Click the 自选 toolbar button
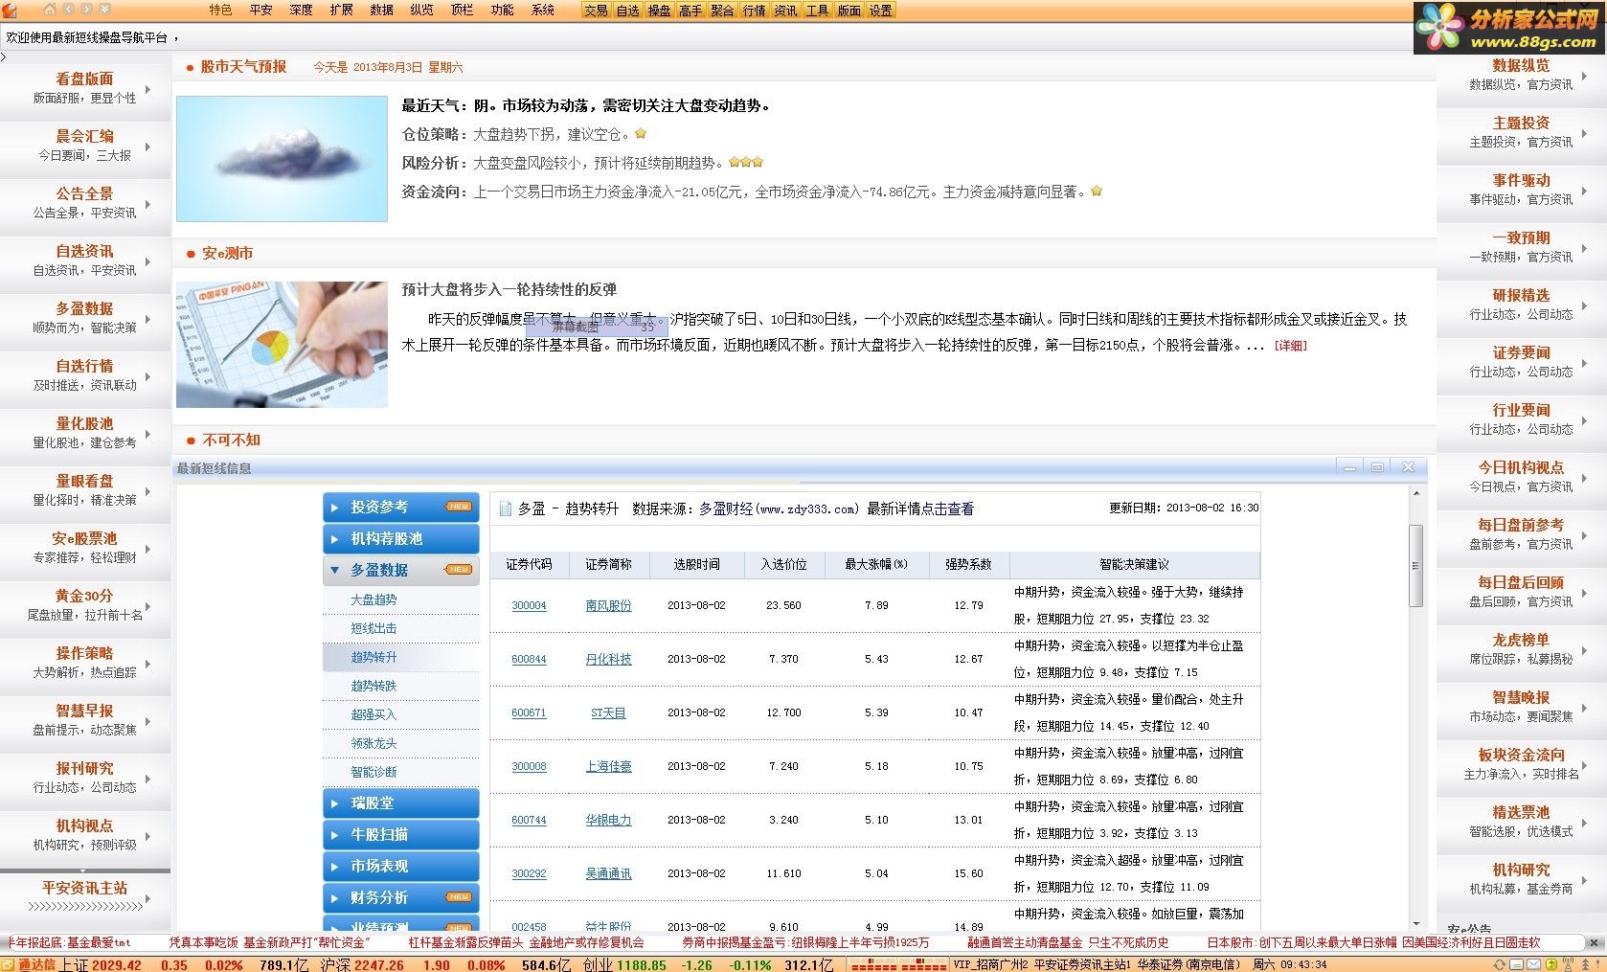The width and height of the screenshot is (1607, 972). [627, 11]
